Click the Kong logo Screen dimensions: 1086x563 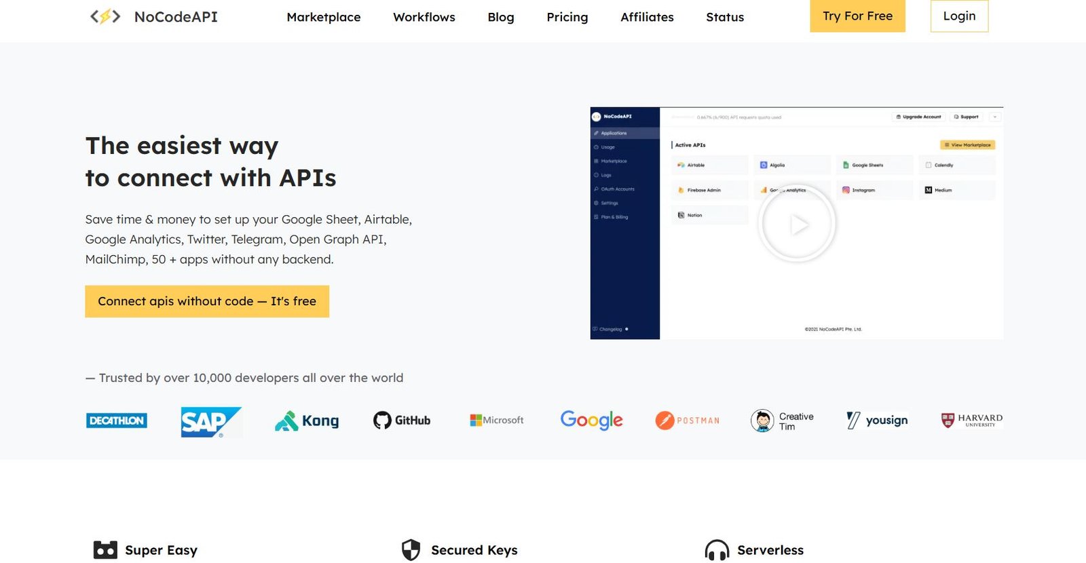tap(307, 421)
